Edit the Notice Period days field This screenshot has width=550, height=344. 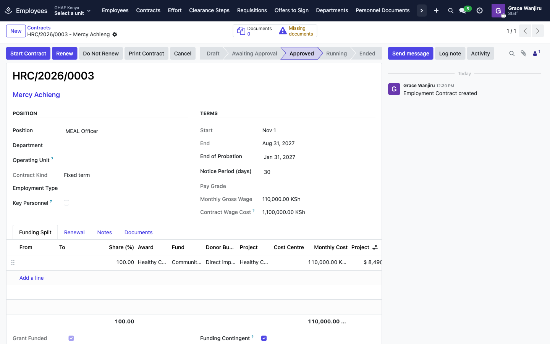coord(319,172)
